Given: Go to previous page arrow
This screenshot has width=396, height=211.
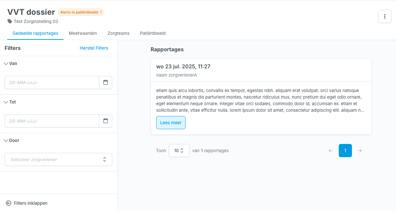Looking at the screenshot, I should 331,151.
